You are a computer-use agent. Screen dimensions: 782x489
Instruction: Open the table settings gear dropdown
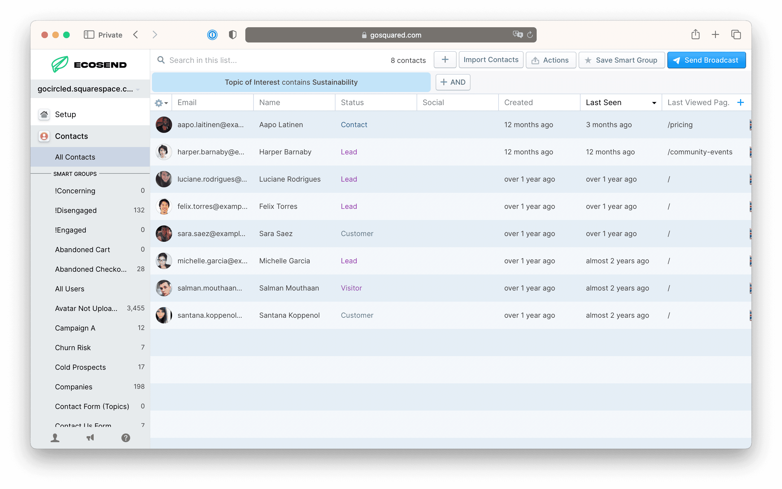click(161, 103)
